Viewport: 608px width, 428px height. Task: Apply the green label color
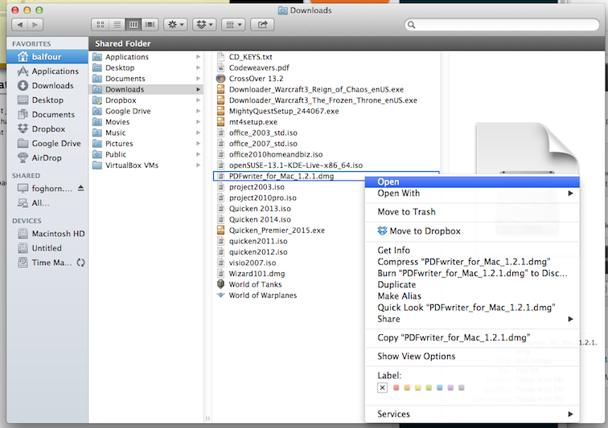click(429, 388)
